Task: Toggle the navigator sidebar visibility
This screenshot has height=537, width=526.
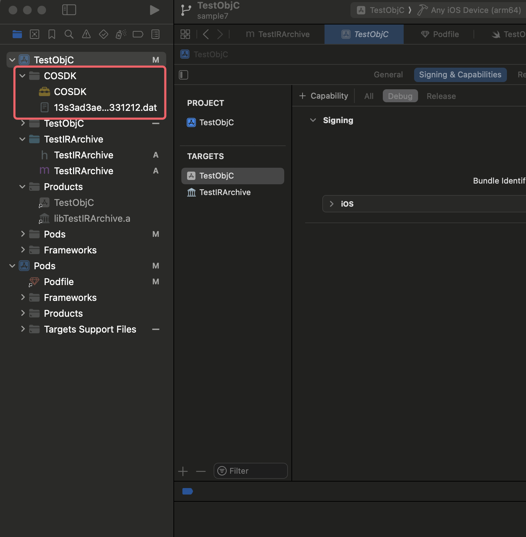Action: coord(69,10)
